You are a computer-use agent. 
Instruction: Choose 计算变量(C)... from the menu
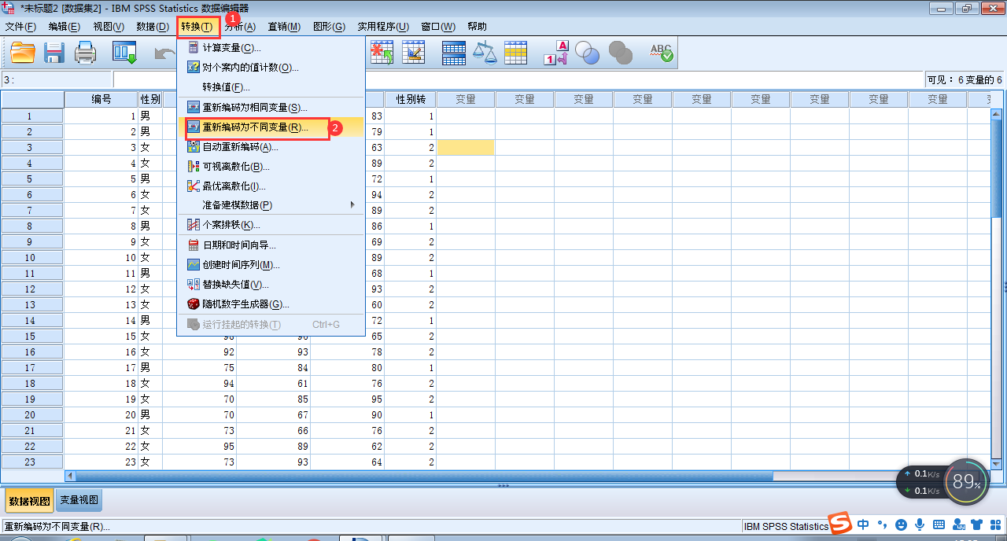pos(271,48)
